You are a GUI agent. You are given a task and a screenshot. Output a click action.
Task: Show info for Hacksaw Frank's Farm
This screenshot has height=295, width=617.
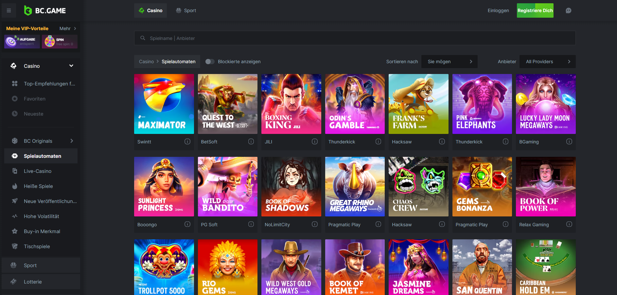(x=442, y=141)
